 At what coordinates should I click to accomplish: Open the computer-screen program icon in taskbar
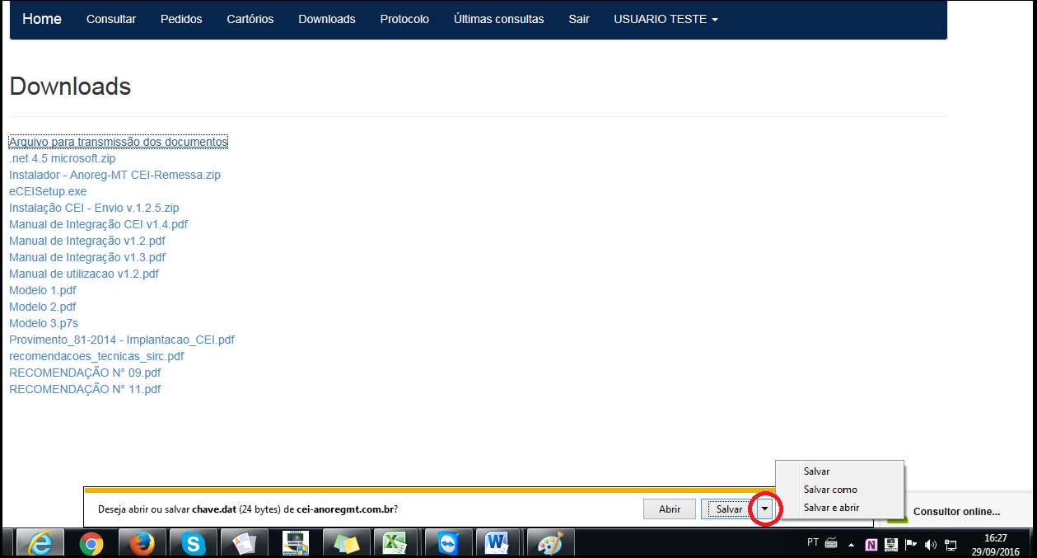[x=295, y=543]
